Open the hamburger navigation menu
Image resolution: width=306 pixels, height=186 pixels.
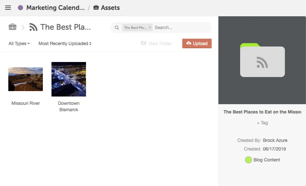point(8,8)
